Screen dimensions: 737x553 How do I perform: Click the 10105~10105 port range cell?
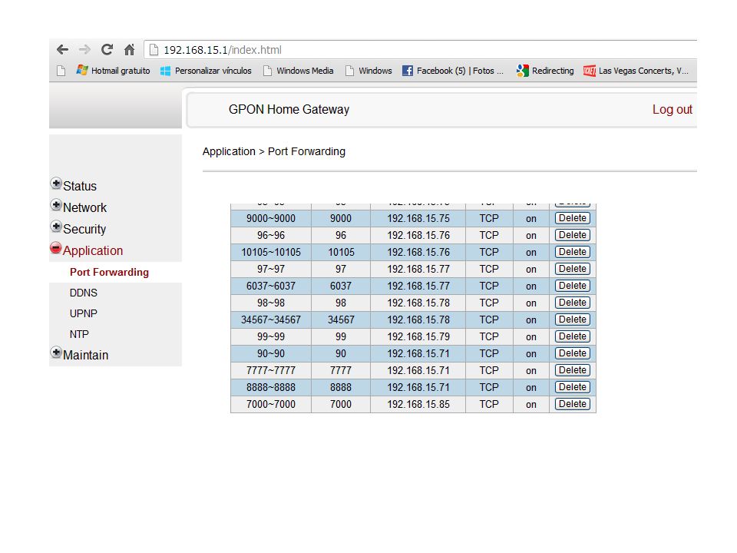pyautogui.click(x=271, y=252)
